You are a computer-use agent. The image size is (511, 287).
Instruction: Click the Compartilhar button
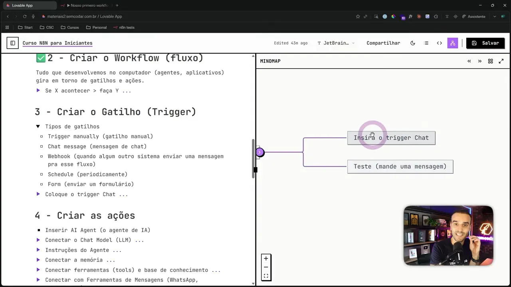[383, 43]
